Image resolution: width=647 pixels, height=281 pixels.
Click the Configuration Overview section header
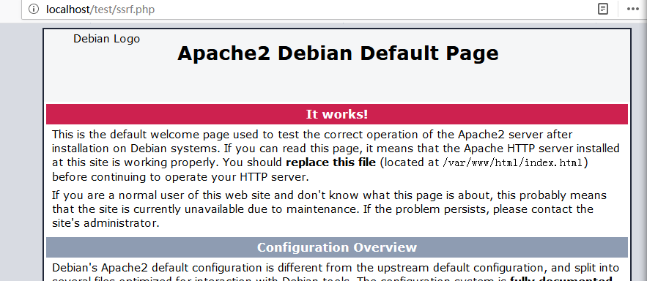point(337,247)
